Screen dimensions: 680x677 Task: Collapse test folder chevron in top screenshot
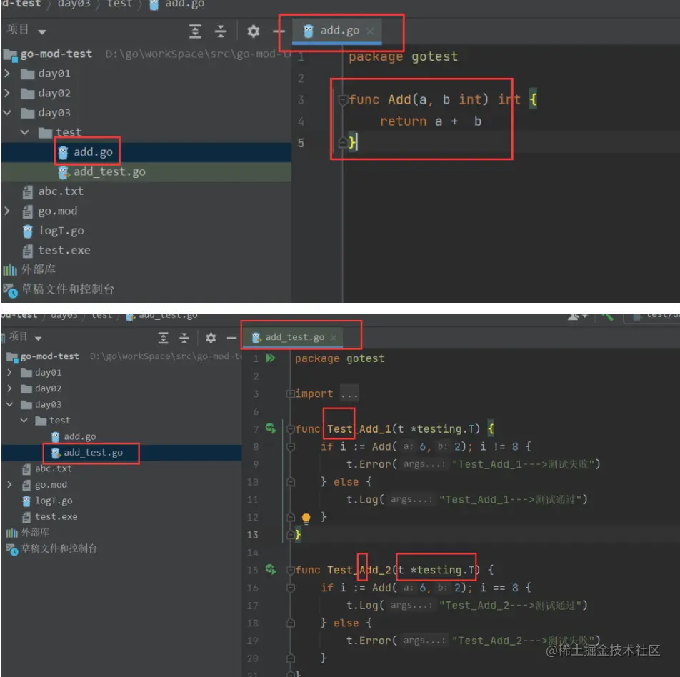click(25, 132)
